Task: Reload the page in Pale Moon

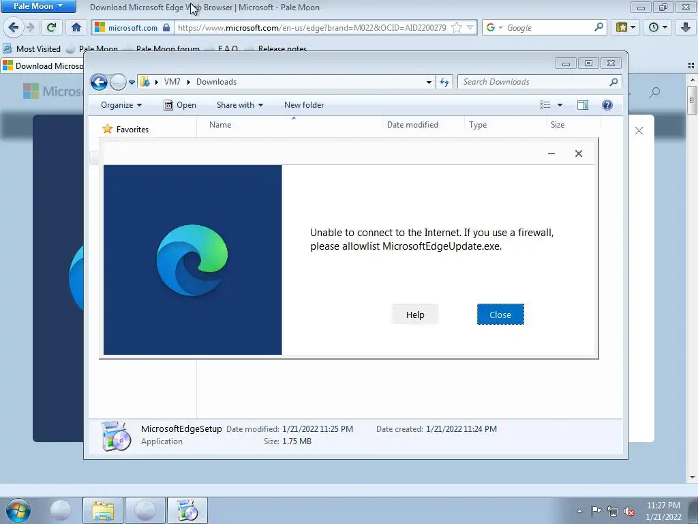Action: [52, 27]
